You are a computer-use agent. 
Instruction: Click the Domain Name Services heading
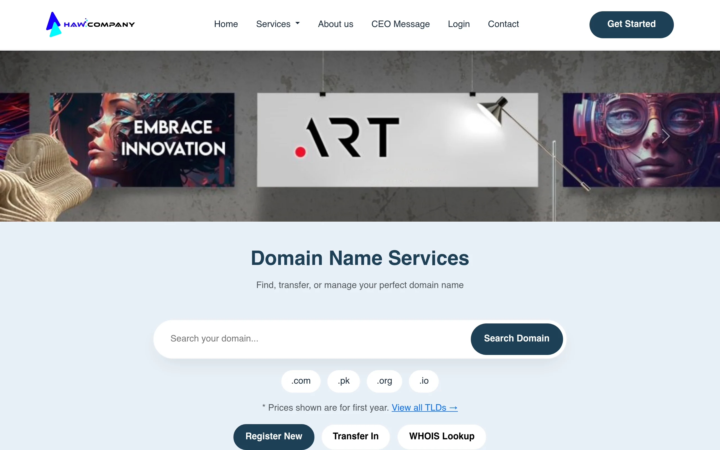[360, 258]
